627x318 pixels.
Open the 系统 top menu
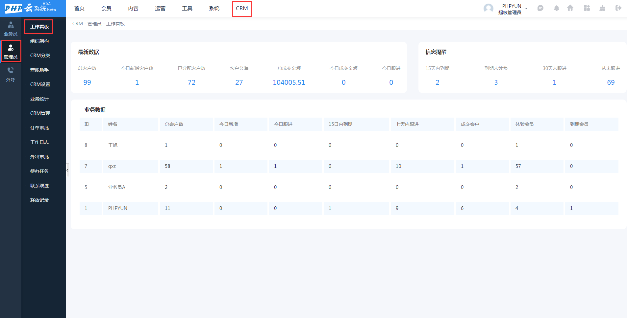pyautogui.click(x=214, y=8)
